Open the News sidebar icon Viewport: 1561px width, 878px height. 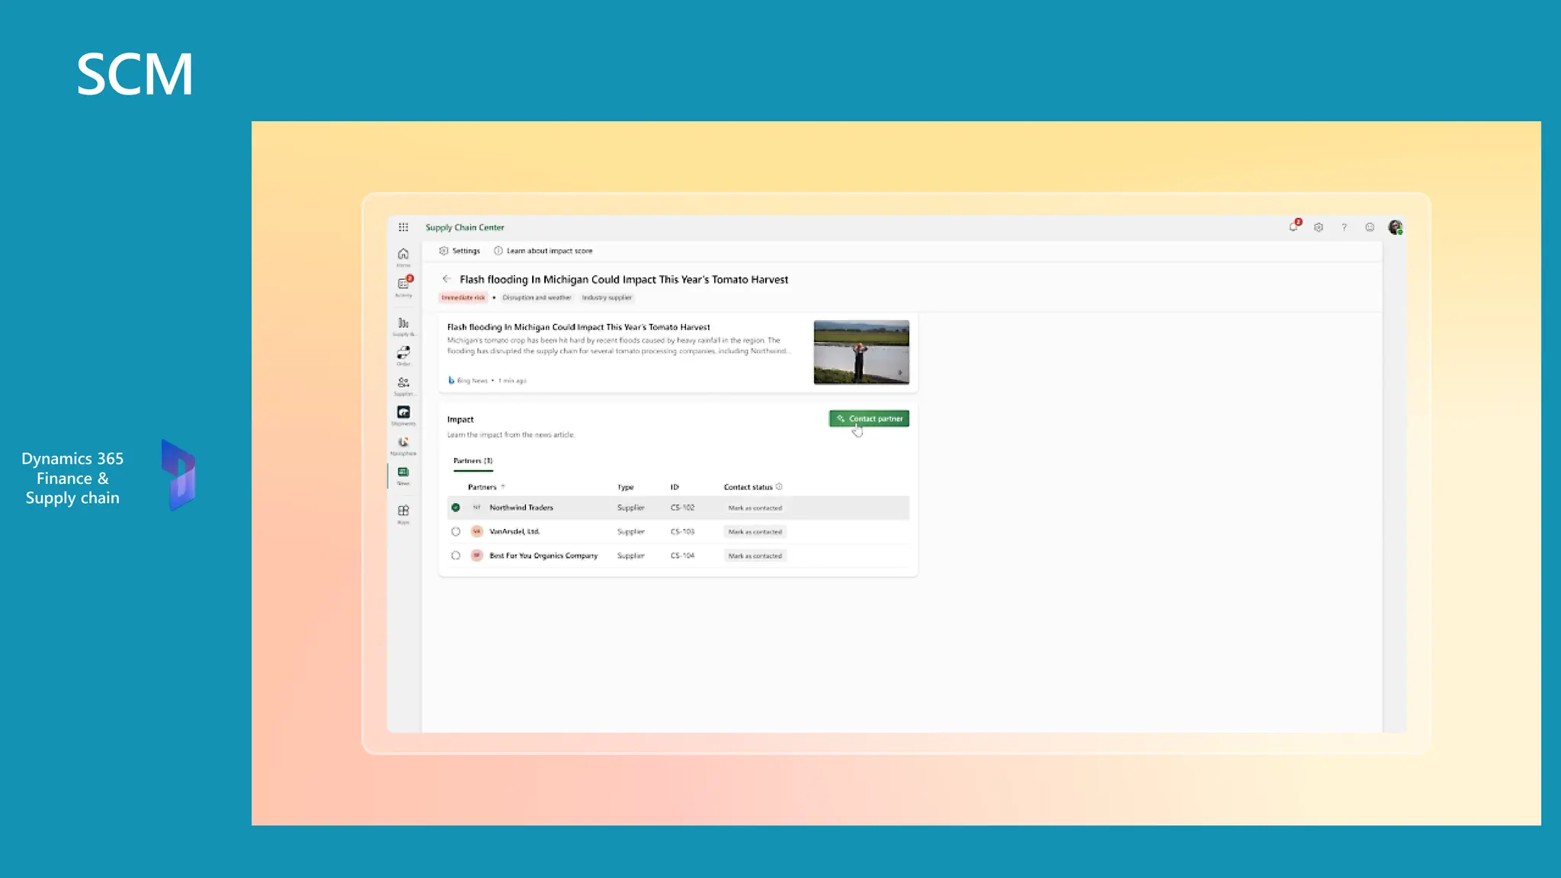pos(403,476)
